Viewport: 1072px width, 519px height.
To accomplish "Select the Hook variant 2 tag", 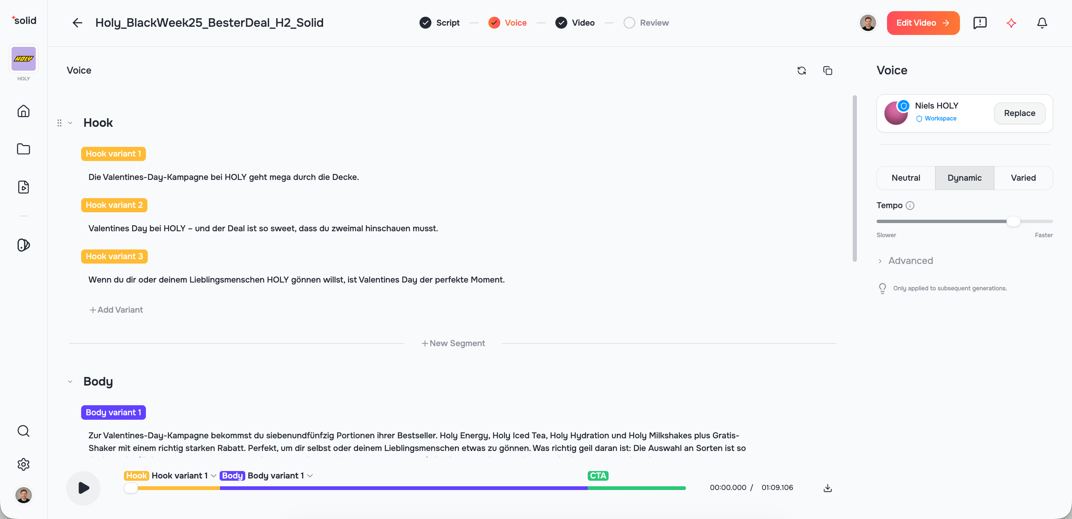I will pos(114,205).
